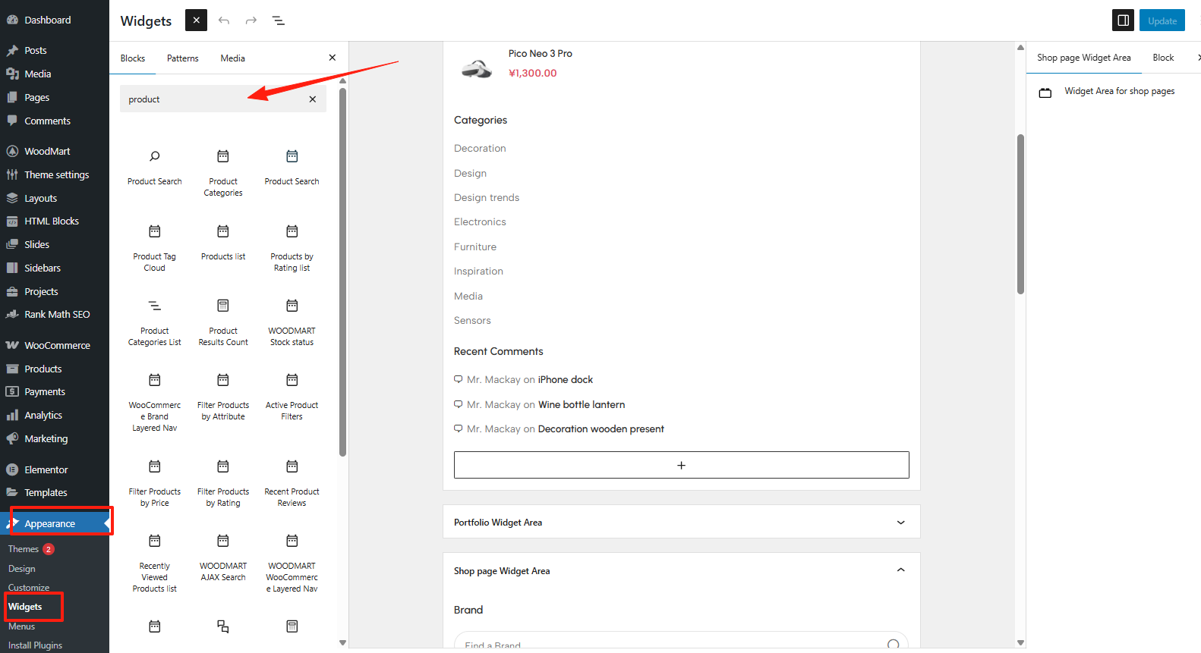Open the list view document overview
1201x653 pixels.
279,20
